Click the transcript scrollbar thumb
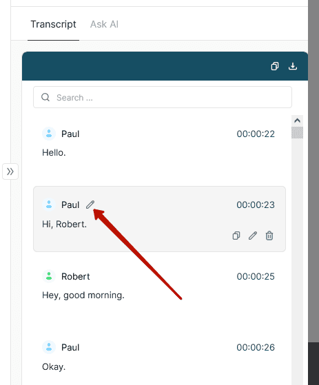The image size is (319, 385). click(297, 133)
